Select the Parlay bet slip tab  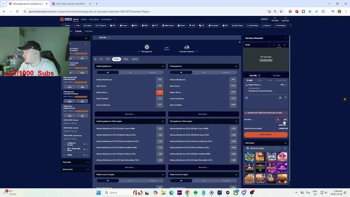(x=260, y=80)
